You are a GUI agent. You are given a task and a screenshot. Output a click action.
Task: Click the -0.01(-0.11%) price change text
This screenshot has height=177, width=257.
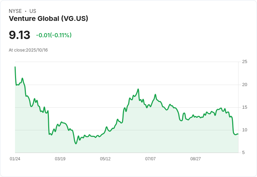coord(54,35)
